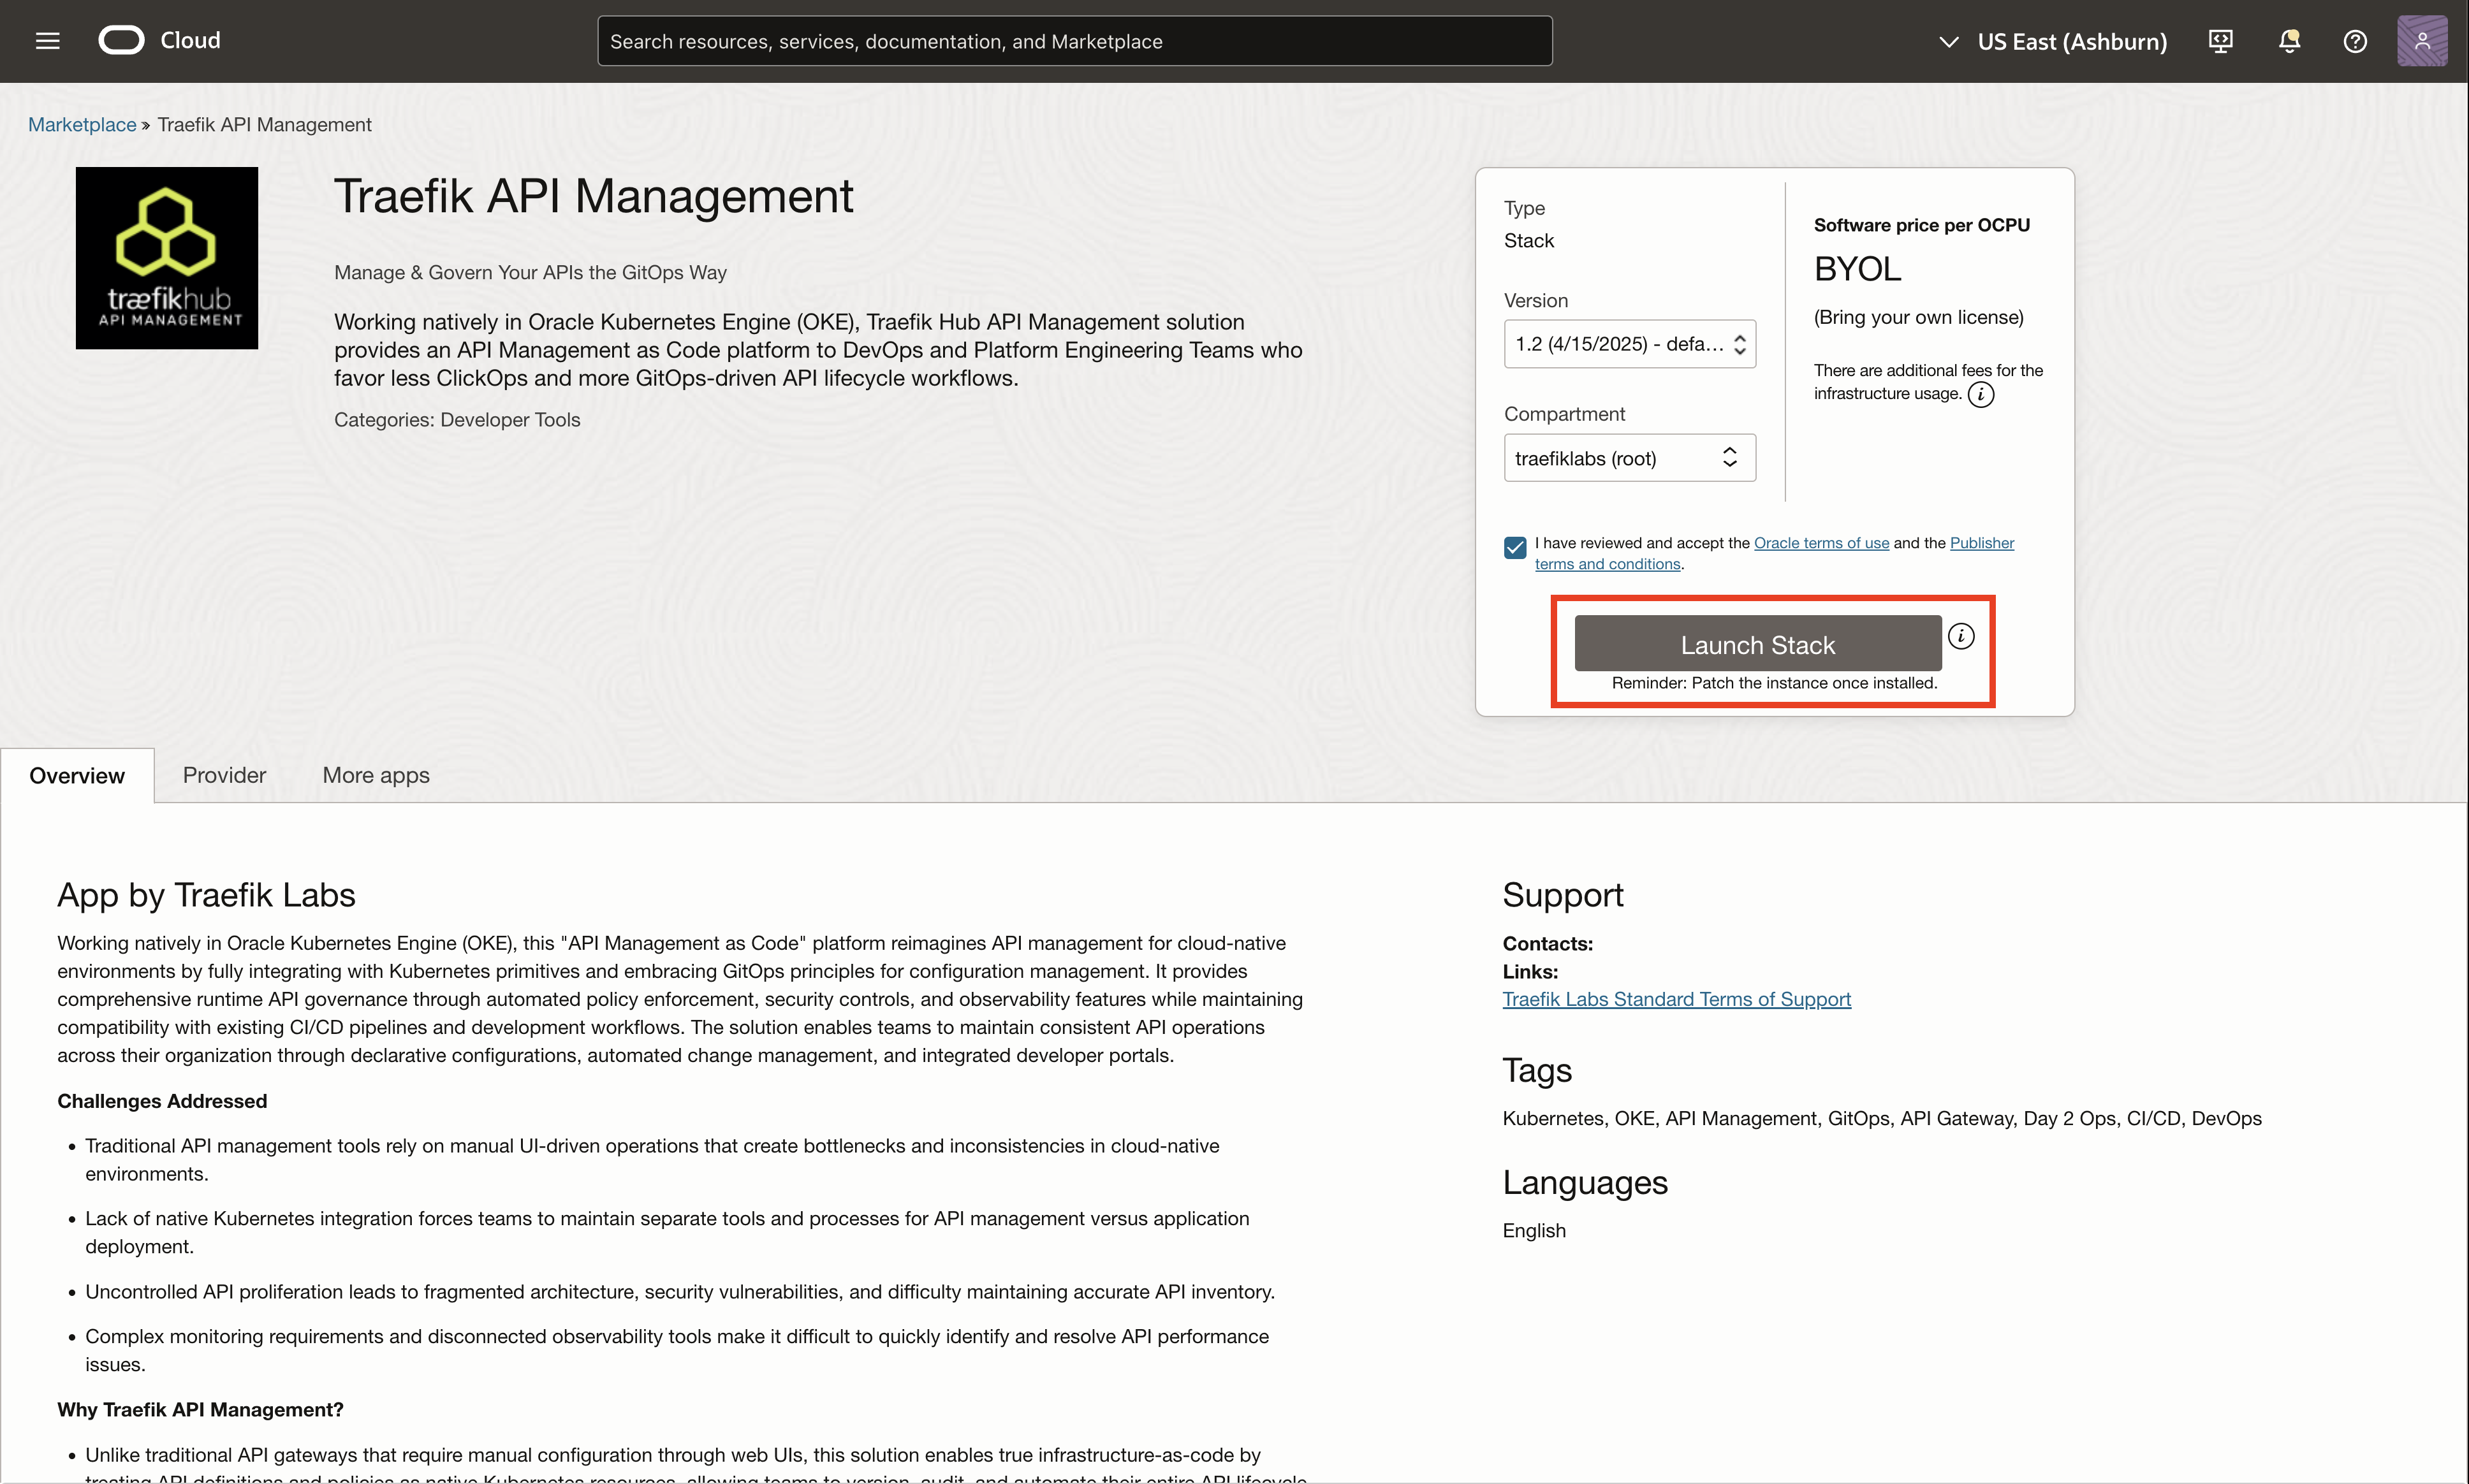Open the Cloud Shell developer tools icon
The image size is (2469, 1484).
(x=2220, y=41)
